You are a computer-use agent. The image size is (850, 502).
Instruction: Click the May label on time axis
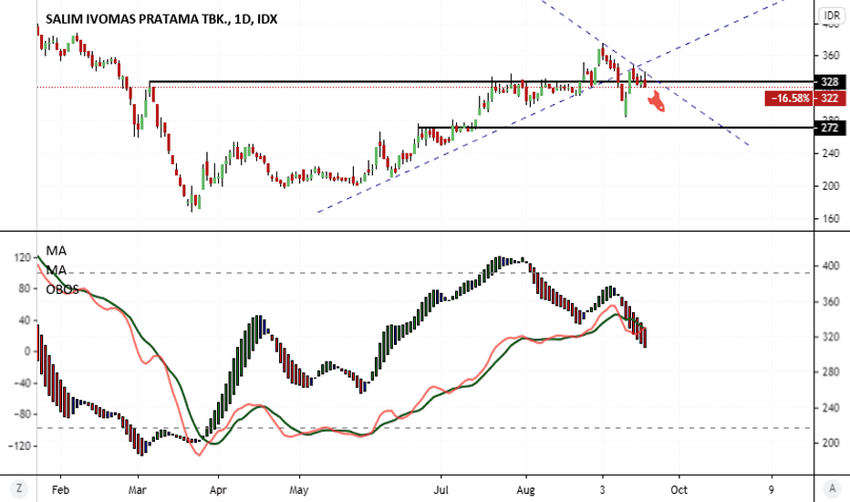coord(299,490)
